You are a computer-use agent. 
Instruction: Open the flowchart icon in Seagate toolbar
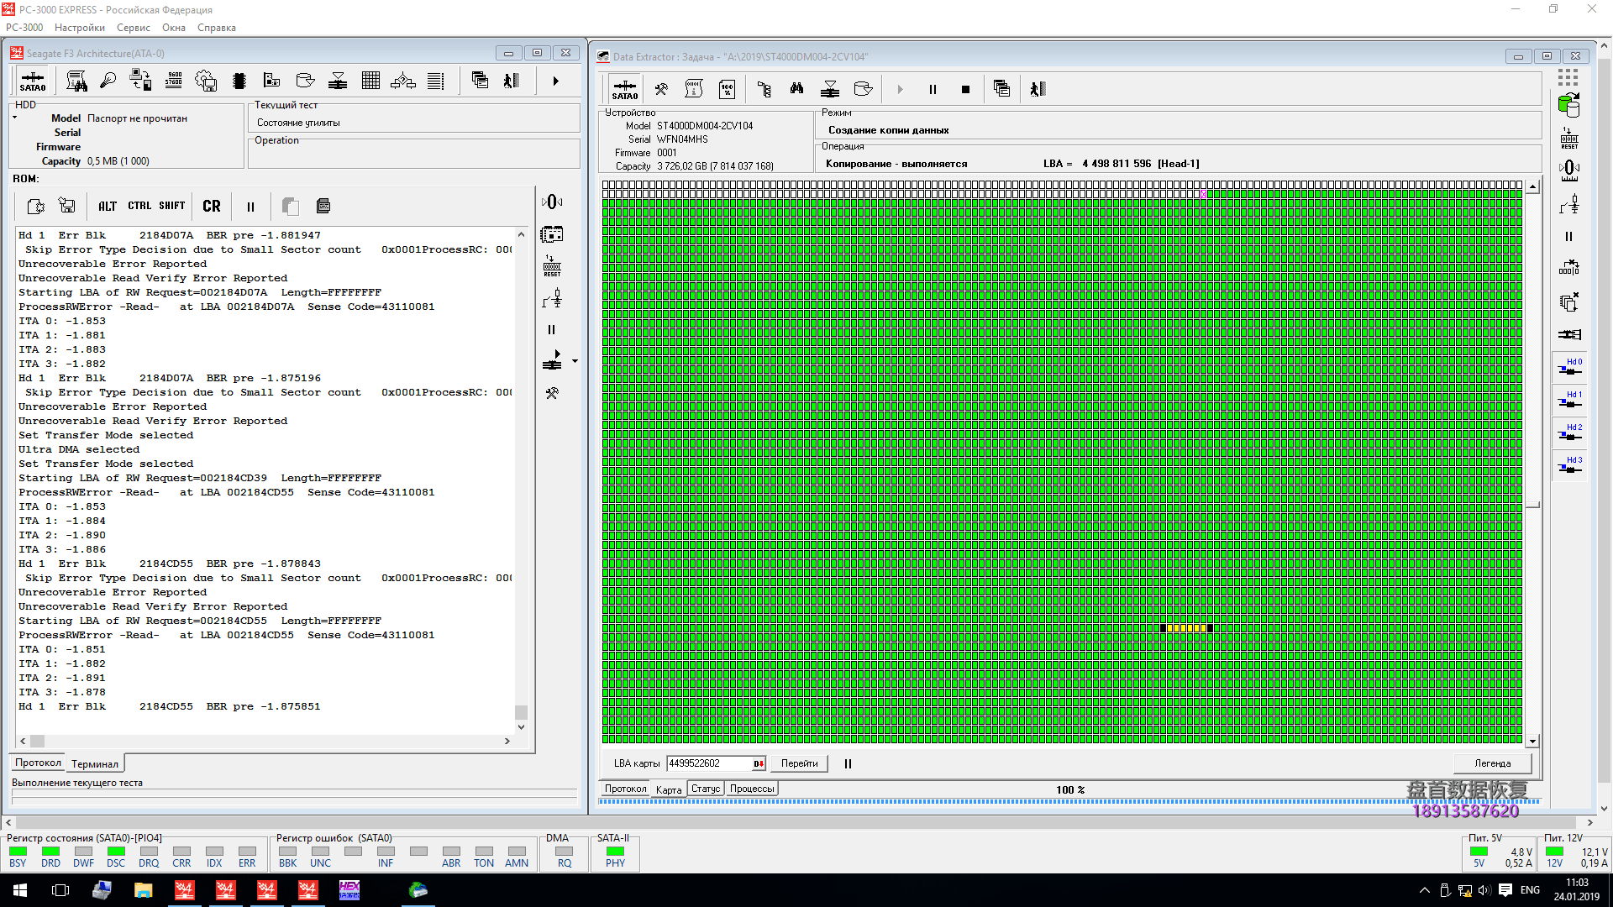(403, 81)
